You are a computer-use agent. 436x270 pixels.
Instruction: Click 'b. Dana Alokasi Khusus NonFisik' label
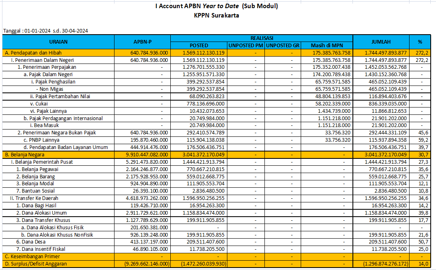[57, 235]
